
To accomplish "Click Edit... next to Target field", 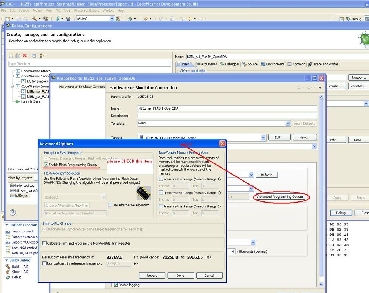I will click(279, 137).
